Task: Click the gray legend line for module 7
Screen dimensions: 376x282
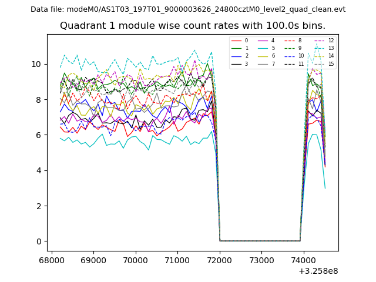Action: coord(264,63)
